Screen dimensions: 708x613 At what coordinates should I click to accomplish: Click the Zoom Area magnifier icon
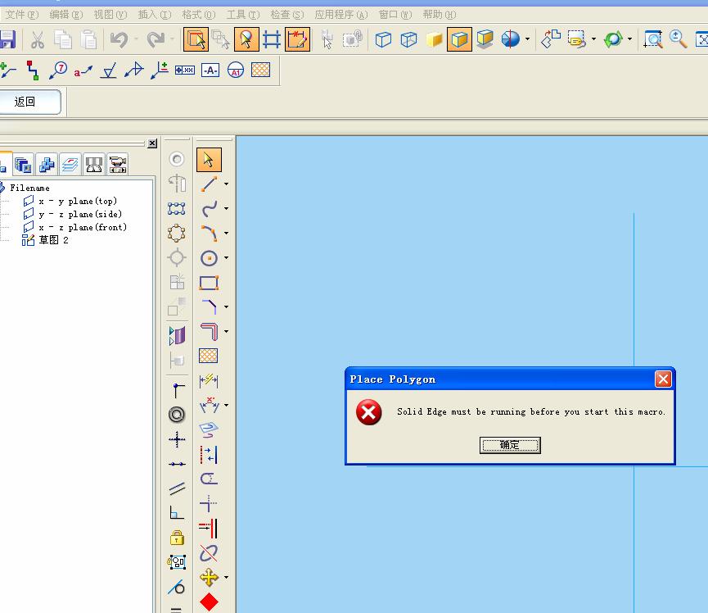pyautogui.click(x=653, y=39)
